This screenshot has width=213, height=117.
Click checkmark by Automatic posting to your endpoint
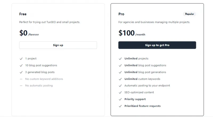[120, 86]
